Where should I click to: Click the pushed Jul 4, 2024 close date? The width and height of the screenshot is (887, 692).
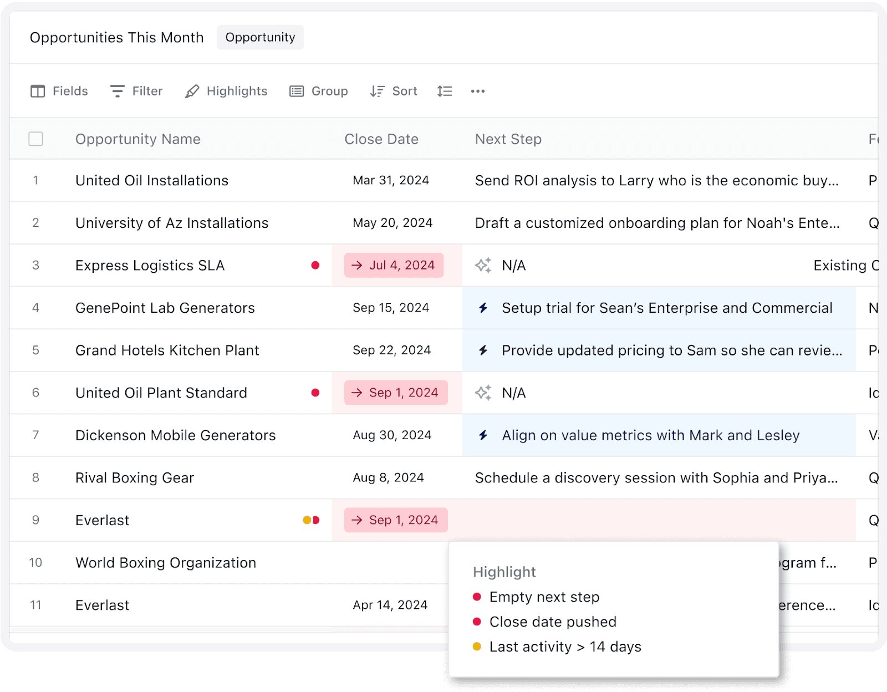(x=394, y=266)
